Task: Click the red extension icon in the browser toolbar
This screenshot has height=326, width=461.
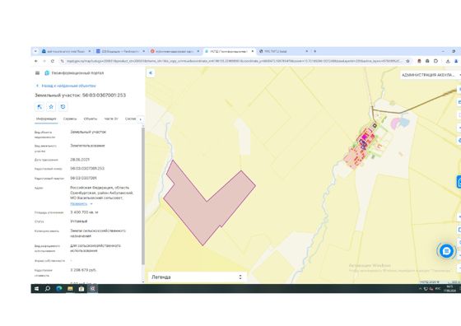Action: 419,61
